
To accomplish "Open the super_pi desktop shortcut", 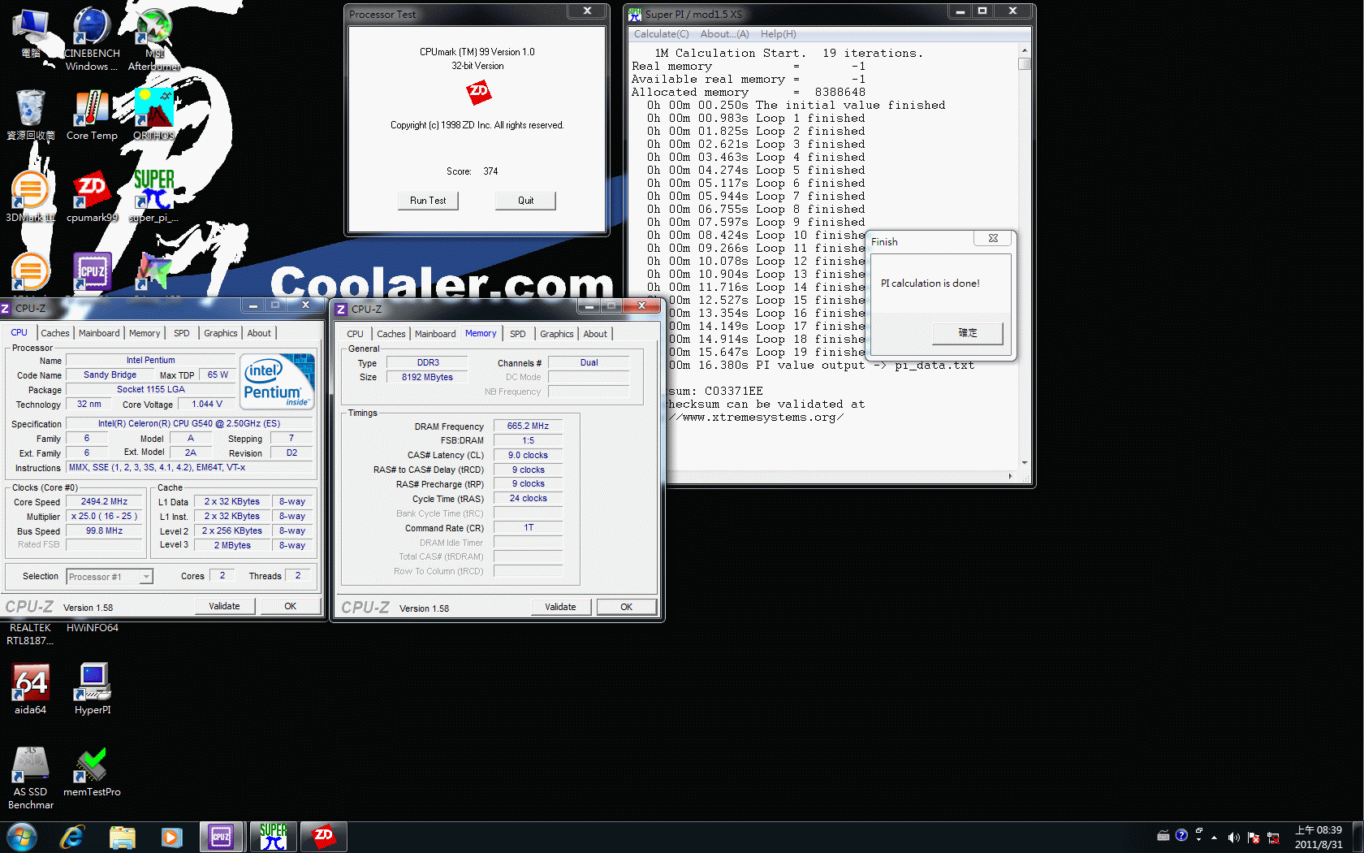I will click(x=153, y=197).
